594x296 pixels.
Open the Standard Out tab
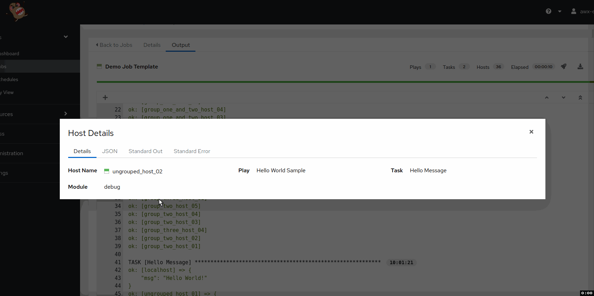tap(145, 151)
